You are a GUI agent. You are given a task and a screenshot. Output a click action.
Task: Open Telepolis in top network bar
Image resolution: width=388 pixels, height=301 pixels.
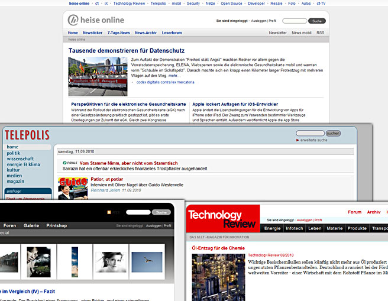(x=158, y=4)
